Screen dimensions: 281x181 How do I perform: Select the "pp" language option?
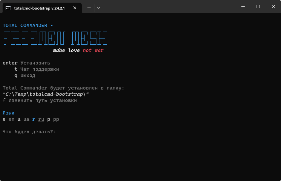coord(56,119)
